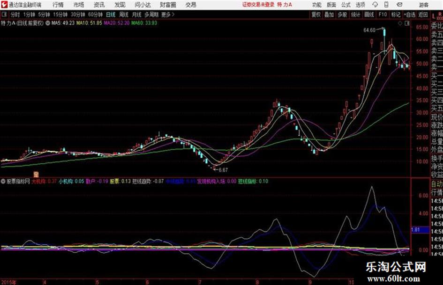This screenshot has width=443, height=285.
Task: Click the 画线 drawing toolbar button
Action: 369,15
